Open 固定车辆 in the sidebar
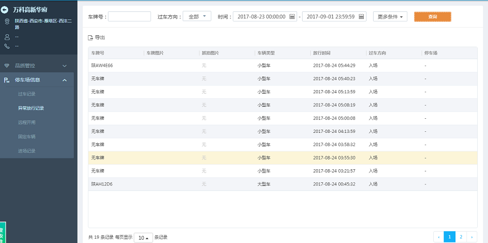The width and height of the screenshot is (488, 243). [27, 137]
